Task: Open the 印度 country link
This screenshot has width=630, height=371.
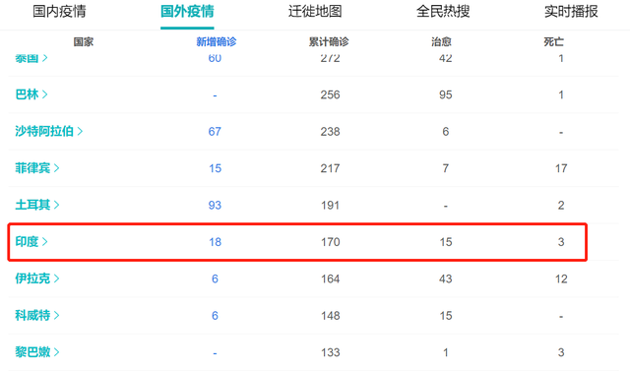Action: click(x=27, y=242)
